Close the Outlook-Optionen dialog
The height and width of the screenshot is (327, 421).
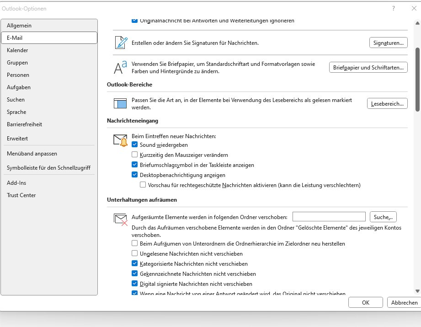pyautogui.click(x=414, y=8)
